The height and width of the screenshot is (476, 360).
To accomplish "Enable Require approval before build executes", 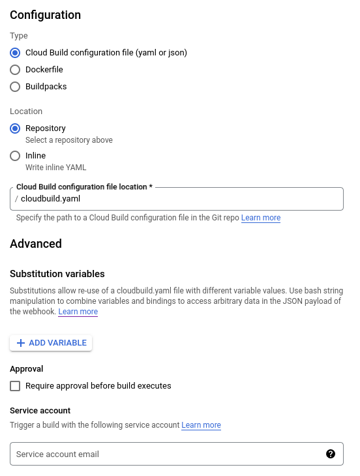I will tap(15, 386).
